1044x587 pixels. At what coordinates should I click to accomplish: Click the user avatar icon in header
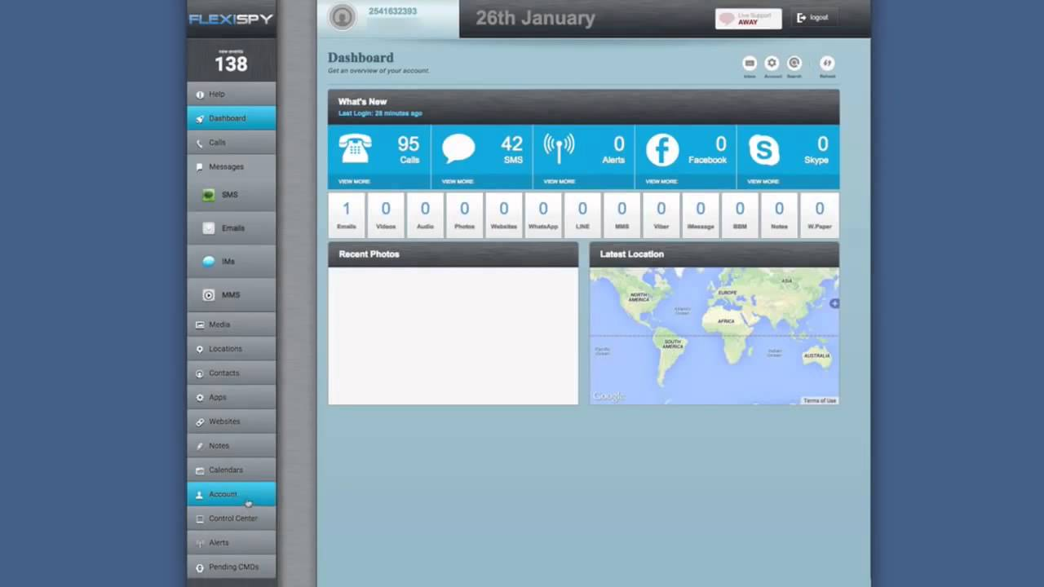point(343,17)
